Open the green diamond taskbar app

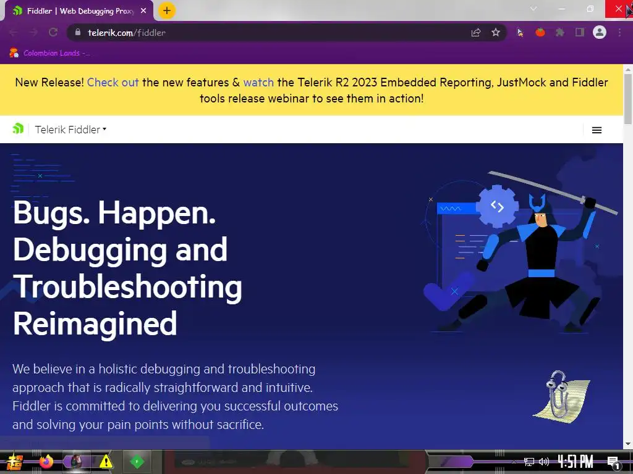(x=137, y=462)
